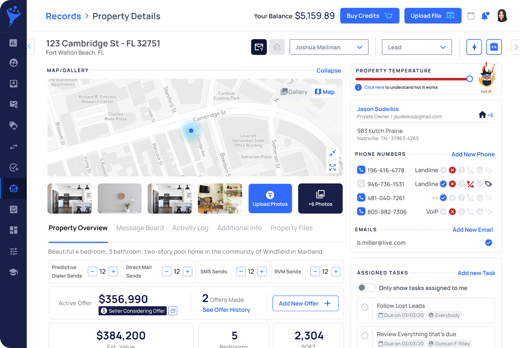Click the notification bell in the header

click(485, 15)
